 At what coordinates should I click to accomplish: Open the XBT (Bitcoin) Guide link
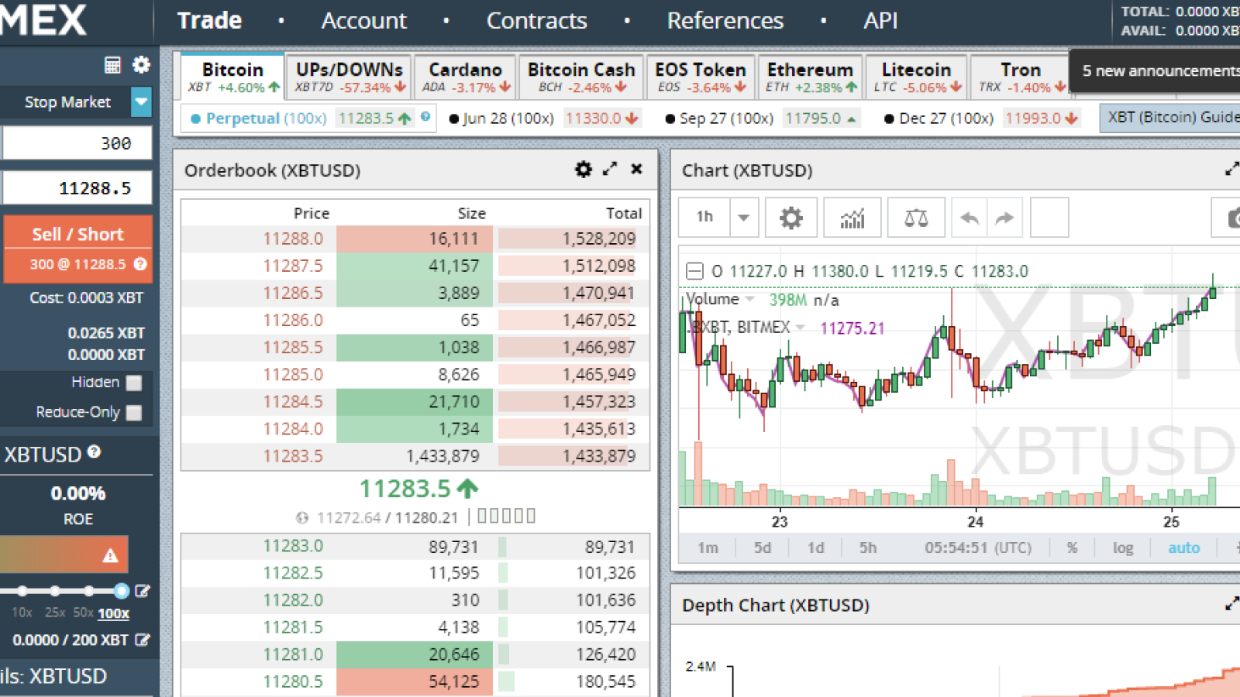coord(1169,118)
